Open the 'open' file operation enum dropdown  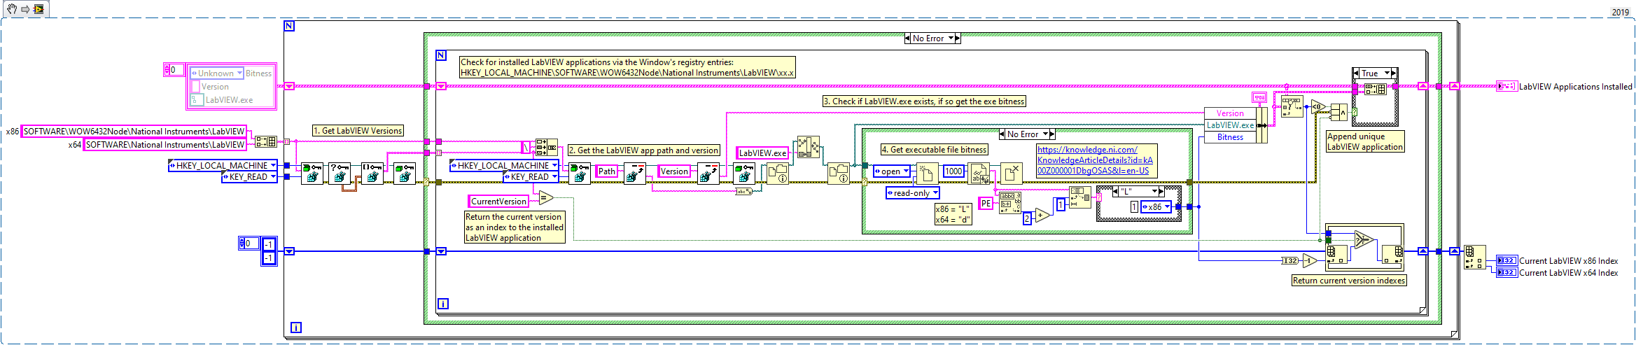click(907, 171)
